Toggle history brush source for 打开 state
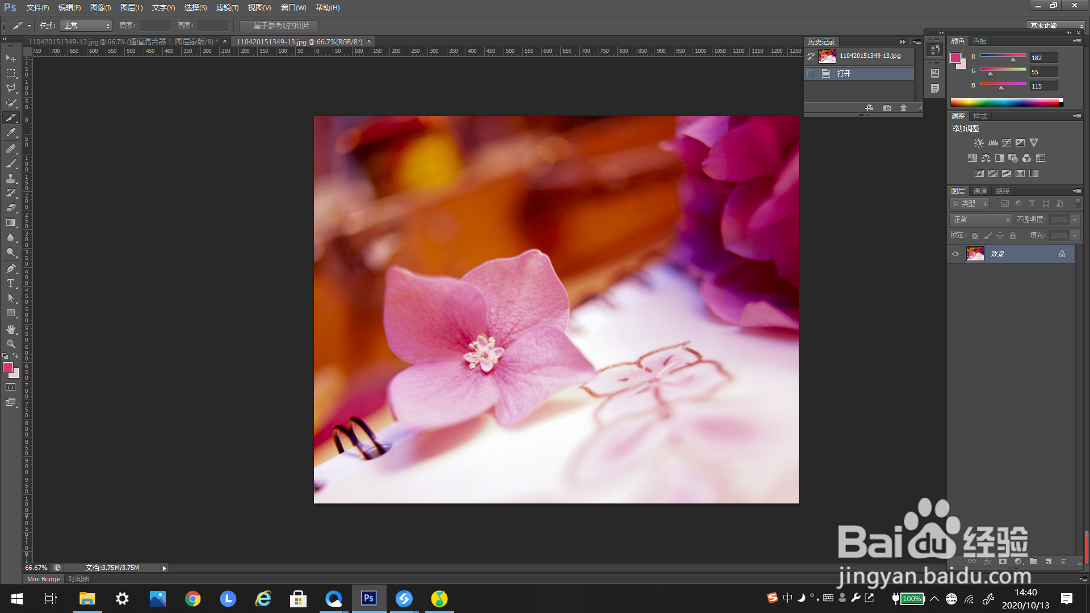Image resolution: width=1090 pixels, height=613 pixels. (x=811, y=74)
